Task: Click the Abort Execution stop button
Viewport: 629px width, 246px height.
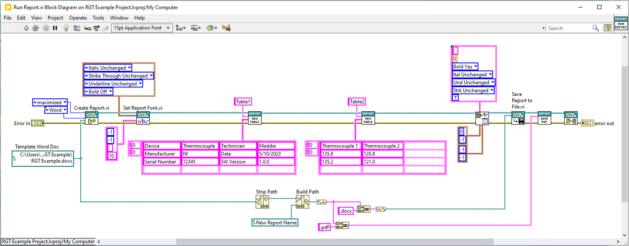Action: [46, 28]
